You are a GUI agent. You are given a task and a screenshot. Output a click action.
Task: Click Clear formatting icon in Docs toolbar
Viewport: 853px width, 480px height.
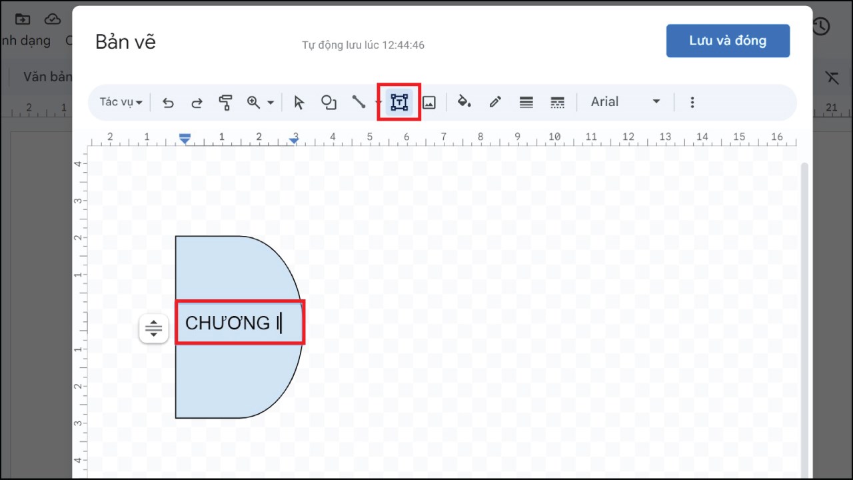click(x=832, y=77)
